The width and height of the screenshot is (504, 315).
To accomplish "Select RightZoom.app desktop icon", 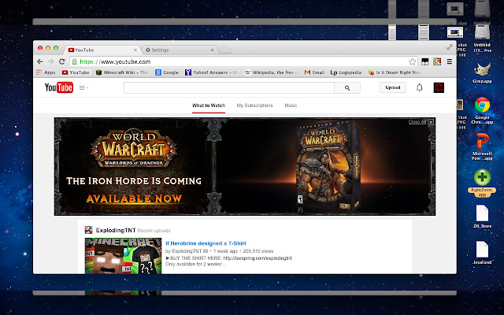I will pyautogui.click(x=482, y=183).
